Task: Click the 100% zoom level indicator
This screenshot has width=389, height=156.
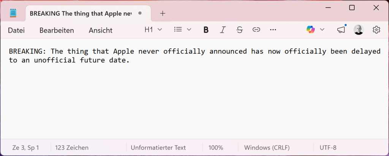Action: click(x=216, y=148)
